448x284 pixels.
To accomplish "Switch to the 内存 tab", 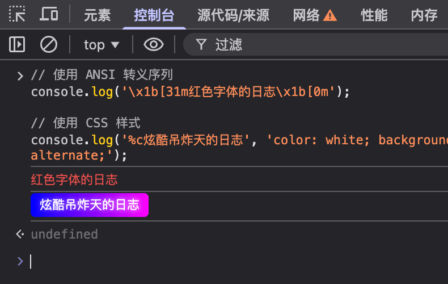I will click(424, 15).
